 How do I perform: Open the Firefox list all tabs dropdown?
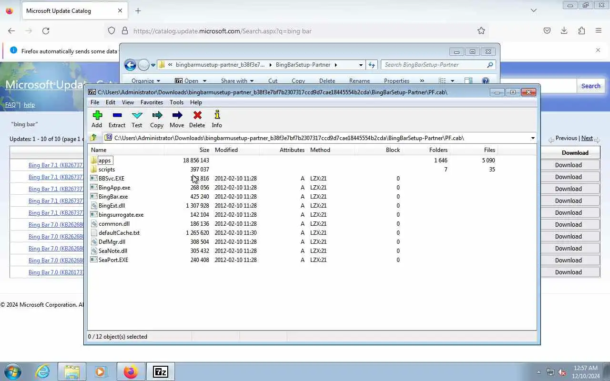coord(534,10)
